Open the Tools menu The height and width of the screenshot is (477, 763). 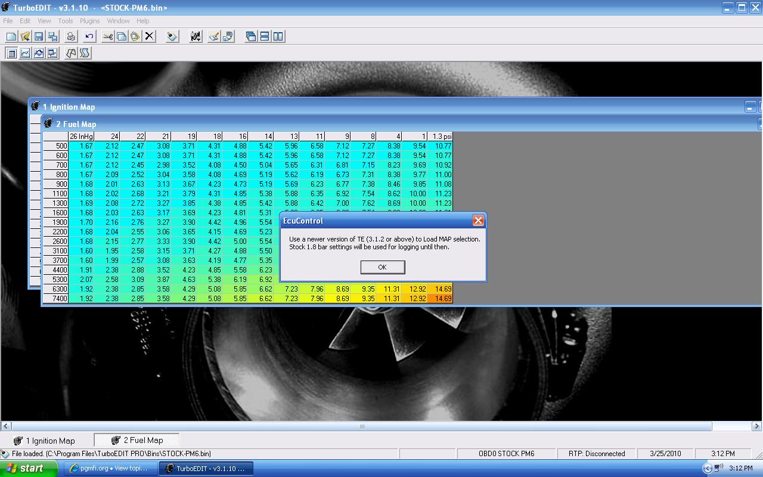click(x=65, y=21)
